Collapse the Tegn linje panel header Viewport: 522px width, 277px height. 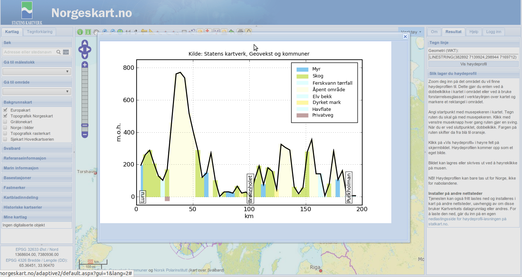(473, 43)
